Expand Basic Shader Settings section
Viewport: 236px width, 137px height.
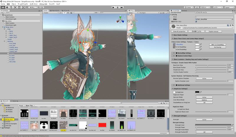(202, 35)
